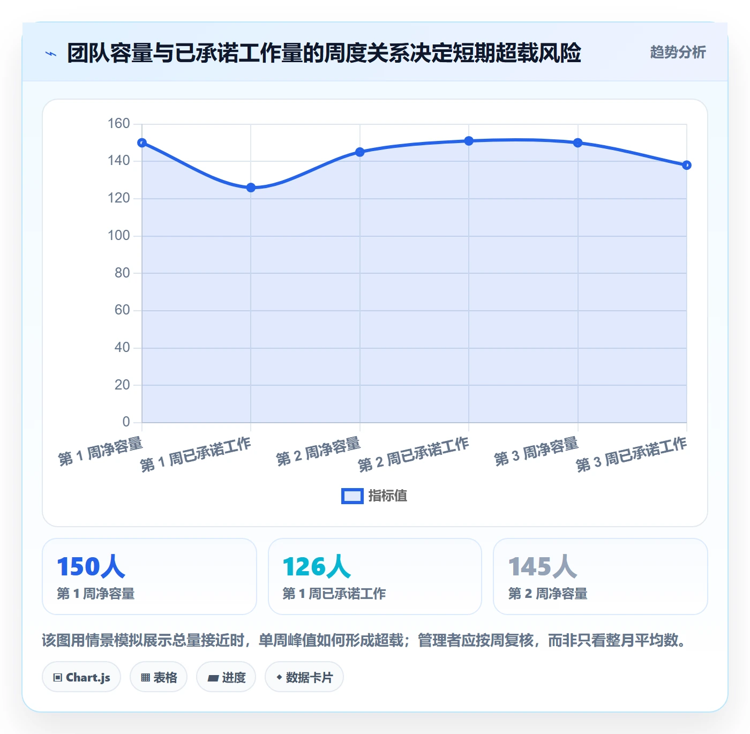Click data point for 第 2 周净容量
This screenshot has width=750, height=734.
360,152
